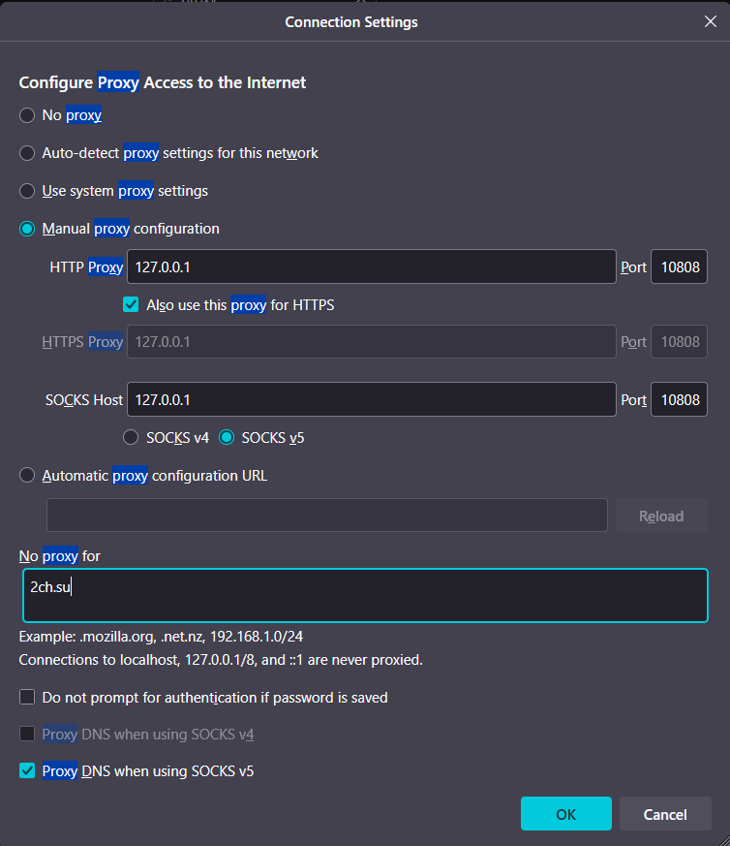Choose Auto-detect proxy settings for this network
The height and width of the screenshot is (846, 730).
pos(27,153)
